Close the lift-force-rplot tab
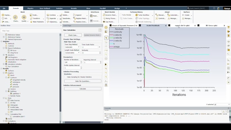The width and height of the screenshot is (231, 130). pos(224,25)
